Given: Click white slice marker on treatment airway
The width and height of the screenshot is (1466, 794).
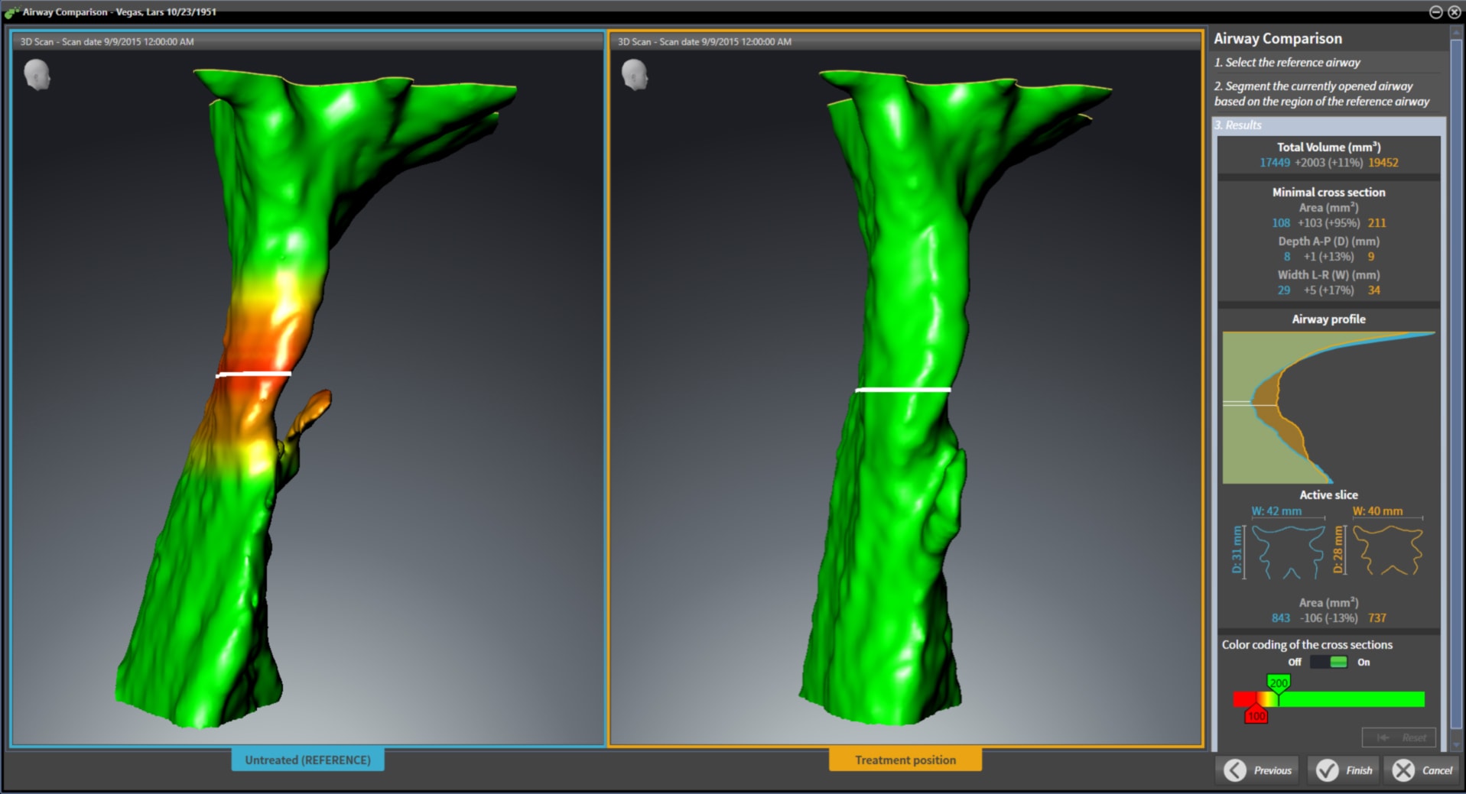Looking at the screenshot, I should 902,390.
